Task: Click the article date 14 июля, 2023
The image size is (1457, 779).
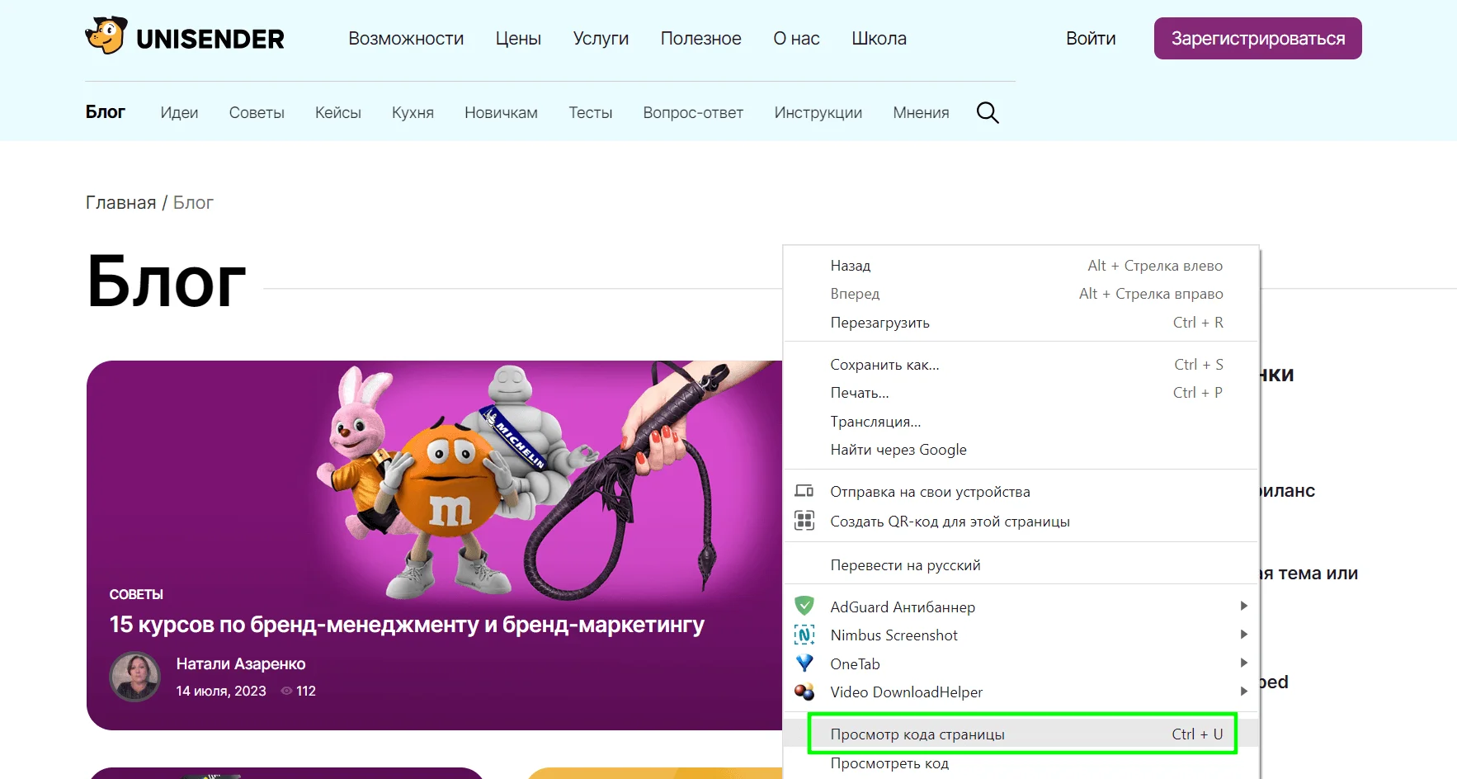Action: [x=221, y=691]
